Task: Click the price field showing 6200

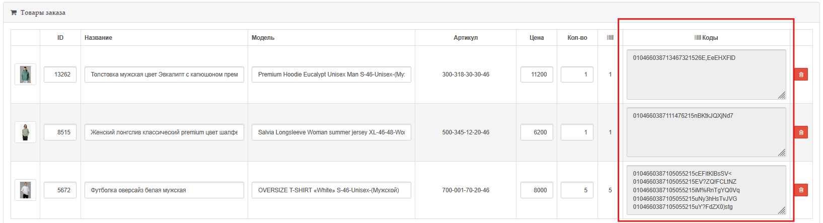Action: click(537, 132)
